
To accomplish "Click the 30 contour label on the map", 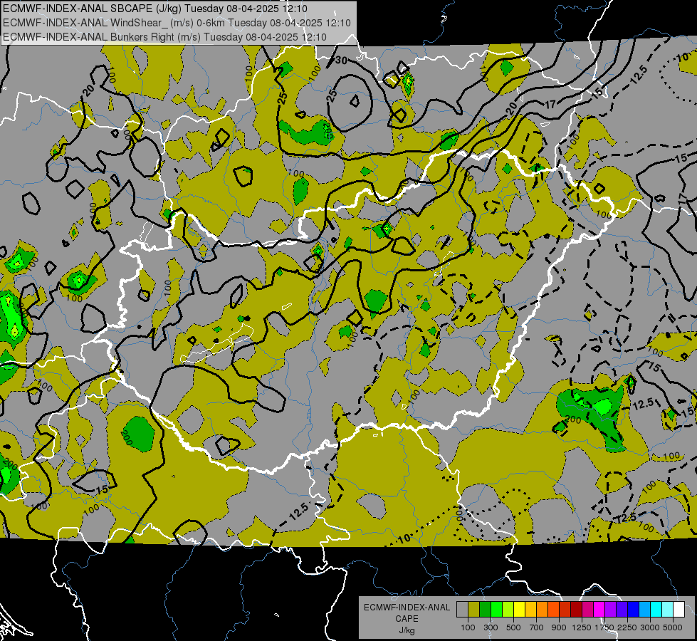I will (341, 60).
